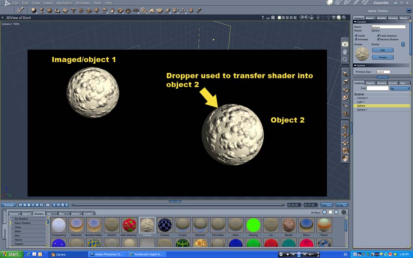Toggle the Receive Shadow checkbox
Screen dimensions: 413x258
pyautogui.click(x=378, y=39)
